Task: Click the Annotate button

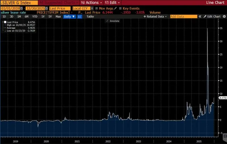Action: click(x=113, y=21)
